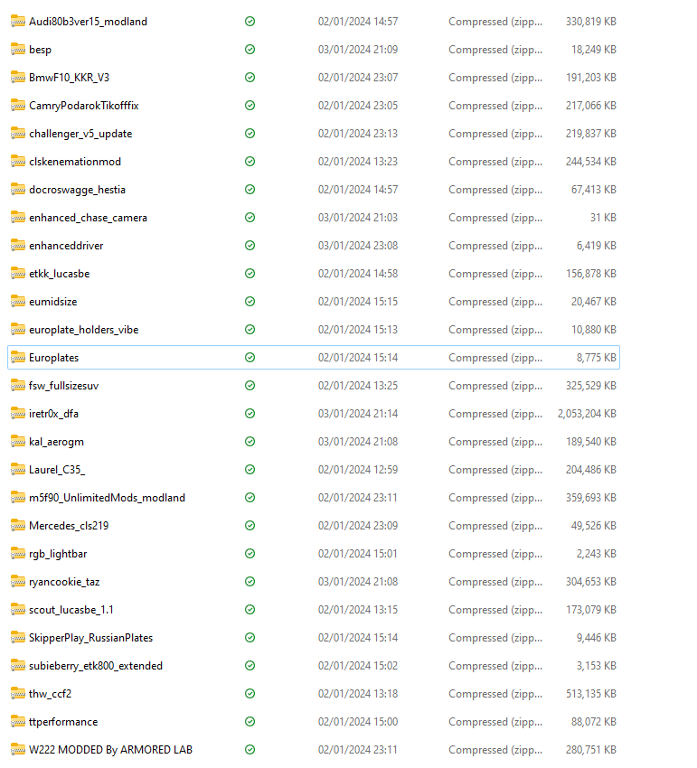Click the 2,053,204 KB size value
The image size is (697, 768).
[587, 414]
